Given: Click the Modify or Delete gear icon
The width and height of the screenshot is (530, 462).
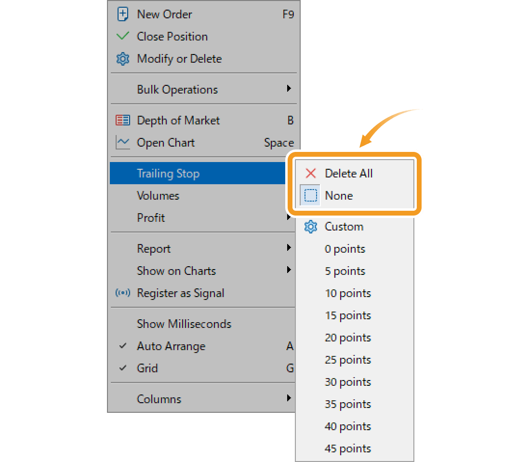Looking at the screenshot, I should point(123,58).
